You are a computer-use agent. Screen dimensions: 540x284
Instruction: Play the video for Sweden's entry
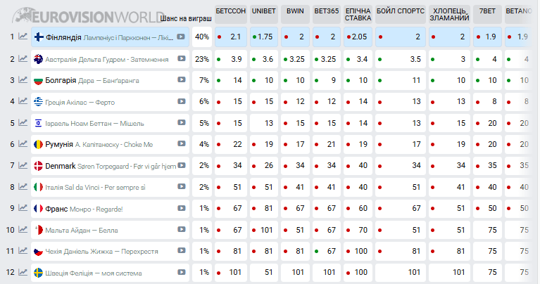[x=182, y=272]
